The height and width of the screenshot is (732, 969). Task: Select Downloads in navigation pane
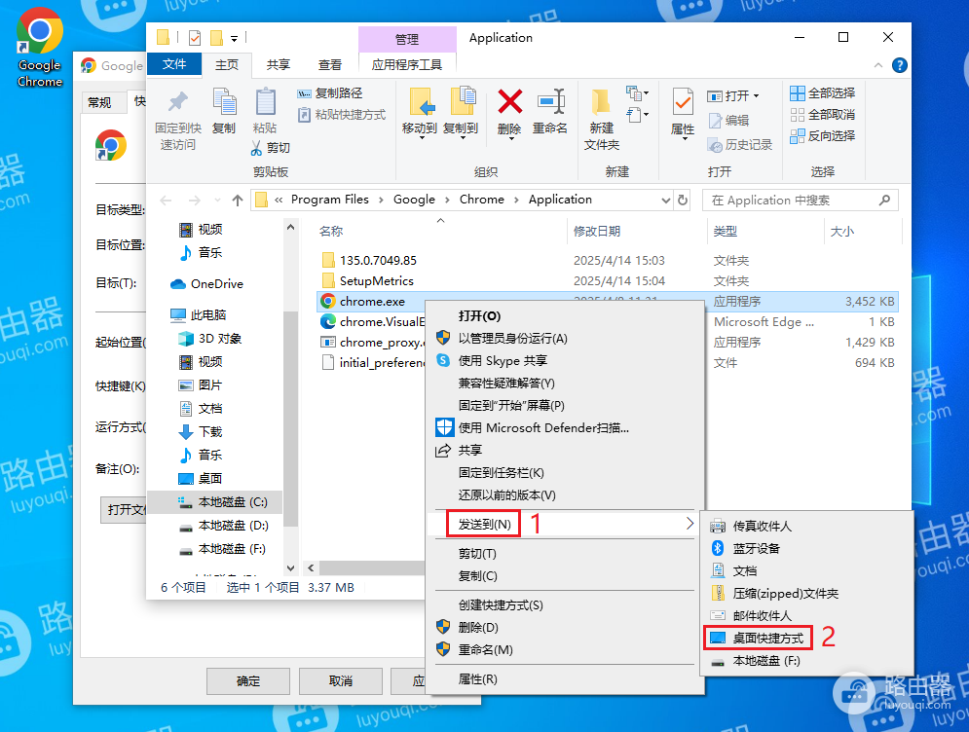(x=201, y=432)
